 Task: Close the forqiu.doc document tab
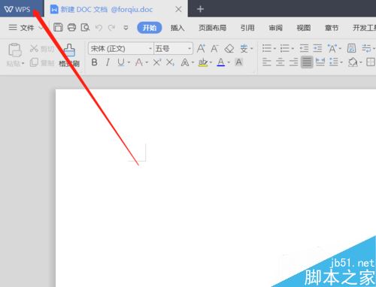point(178,10)
